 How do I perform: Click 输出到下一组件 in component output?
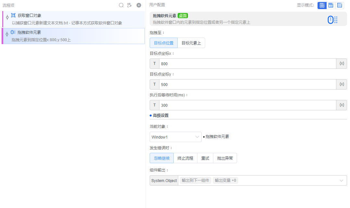195,180
